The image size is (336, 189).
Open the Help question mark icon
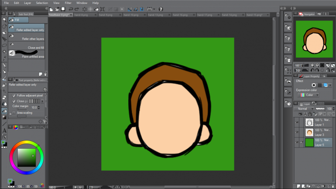click(161, 9)
